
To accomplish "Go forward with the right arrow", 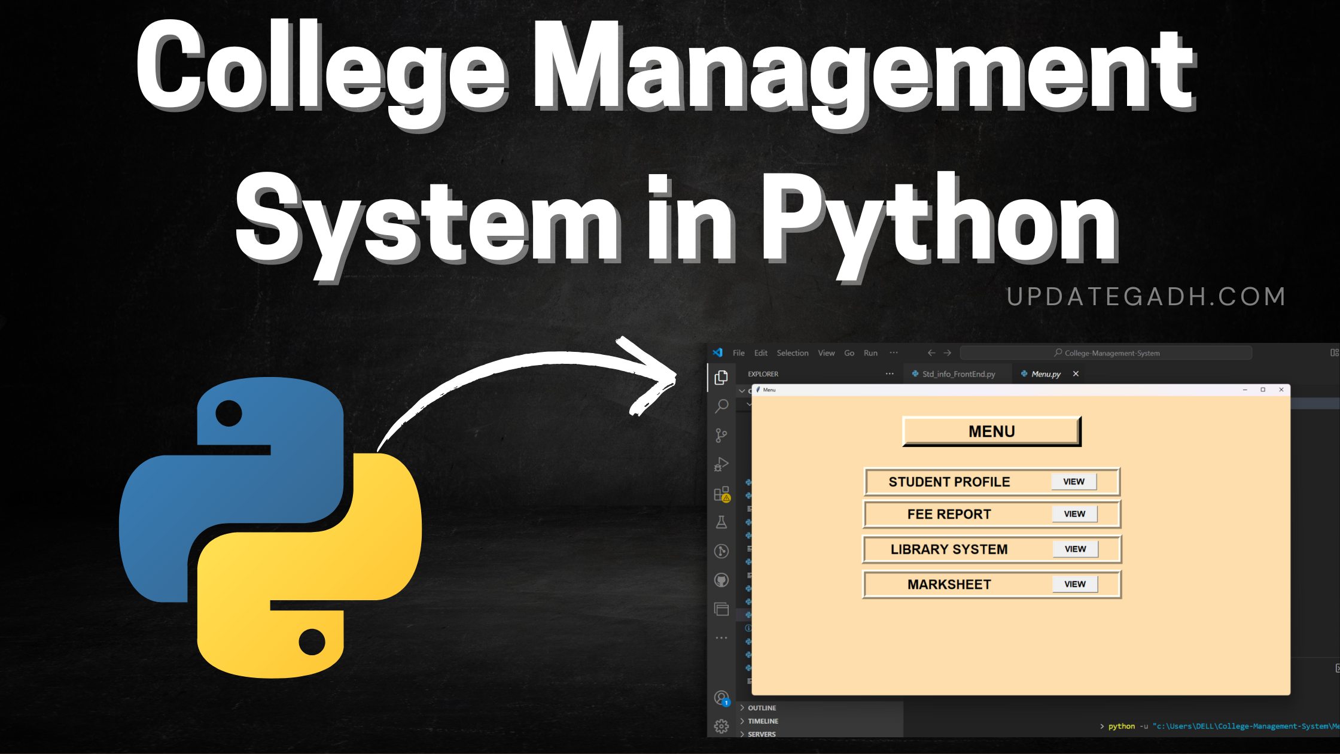I will tap(948, 353).
